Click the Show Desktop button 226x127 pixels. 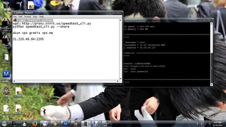(x=225, y=124)
